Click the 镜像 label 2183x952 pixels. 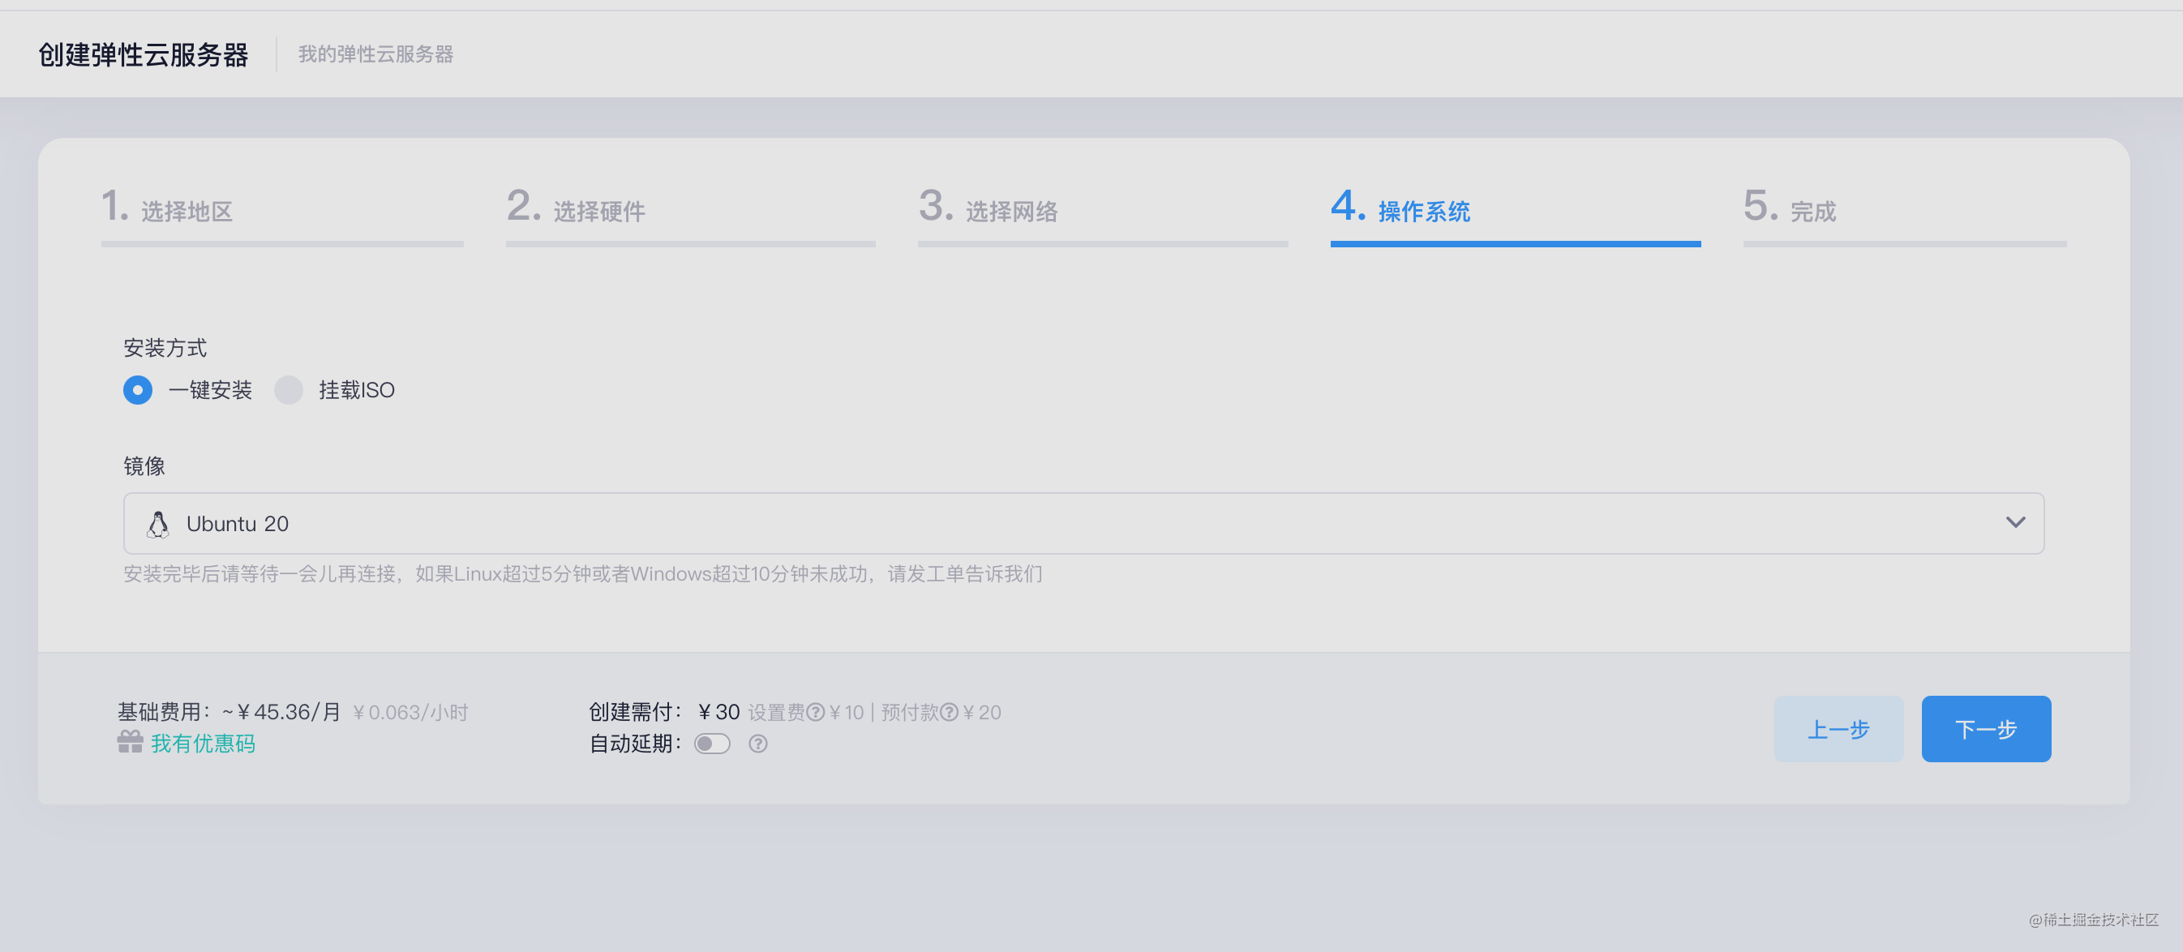click(x=144, y=465)
